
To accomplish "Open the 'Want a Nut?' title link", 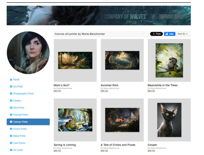I will pyautogui.click(x=63, y=85).
